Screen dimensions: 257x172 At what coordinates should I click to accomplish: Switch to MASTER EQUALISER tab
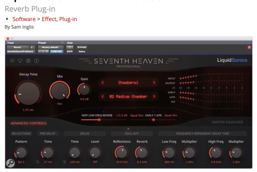(227, 122)
